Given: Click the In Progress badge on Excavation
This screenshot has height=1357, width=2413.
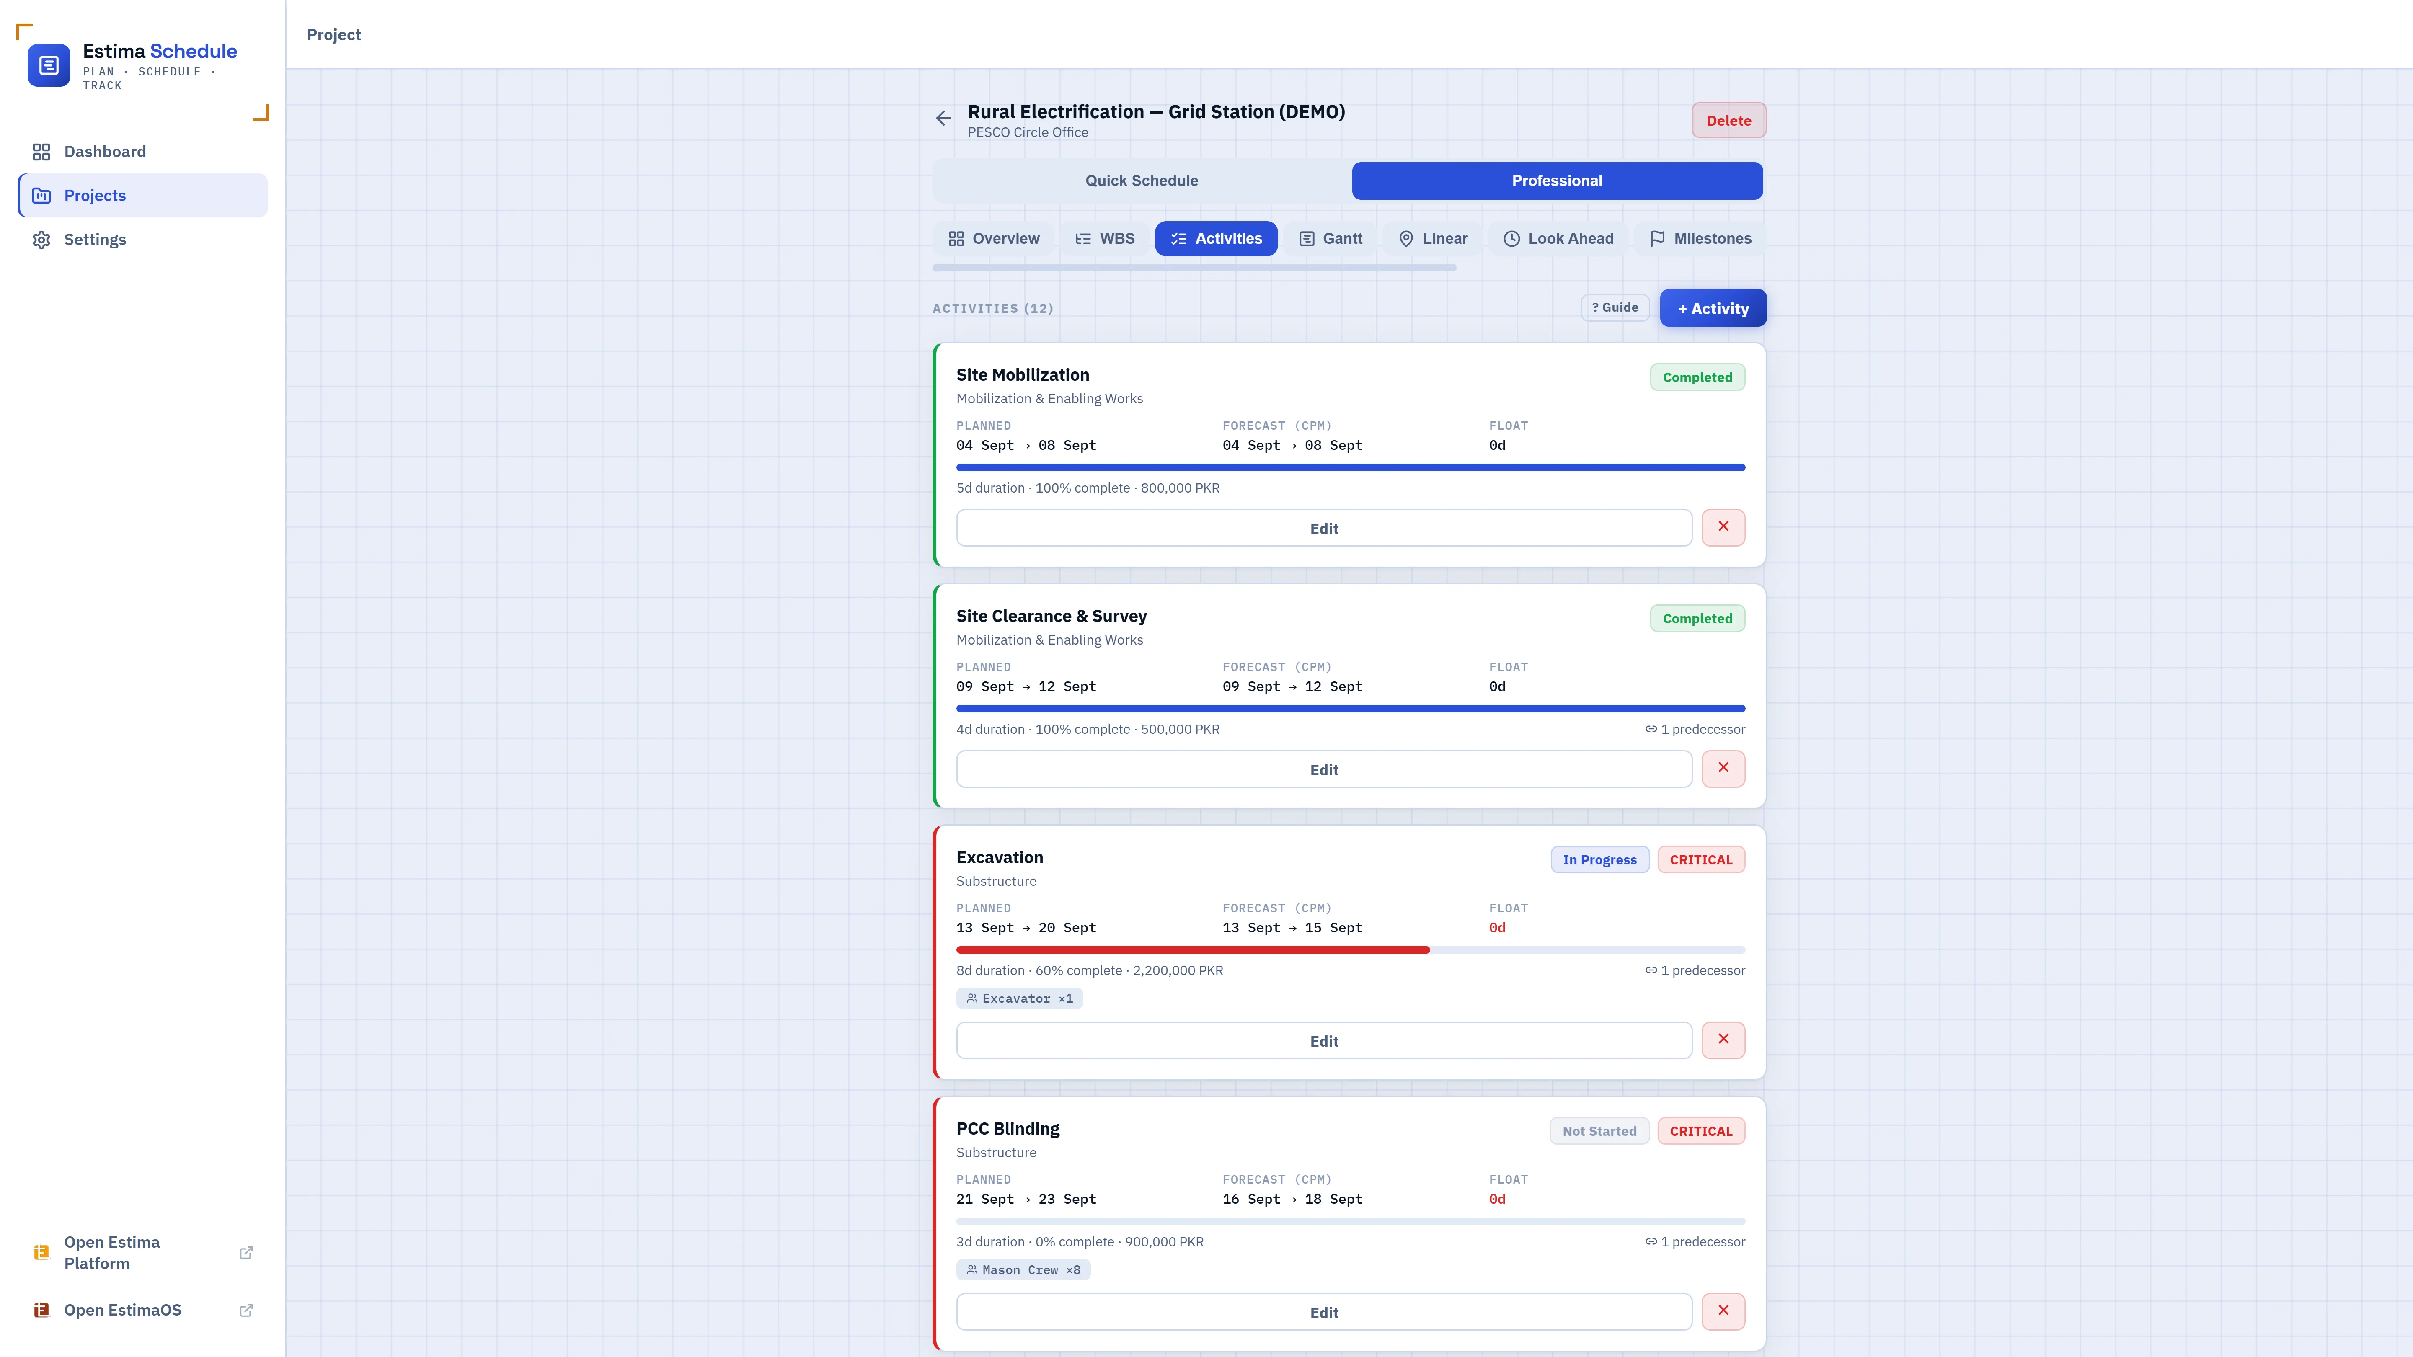Looking at the screenshot, I should 1599,860.
